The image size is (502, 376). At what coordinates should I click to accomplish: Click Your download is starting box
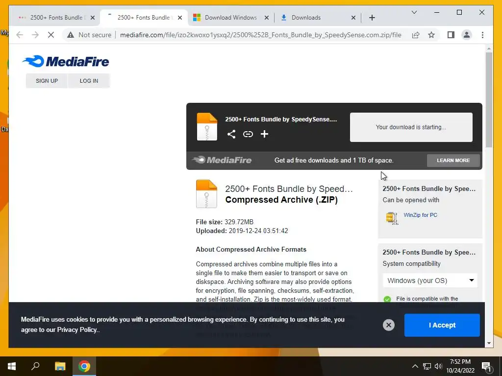[x=411, y=127]
